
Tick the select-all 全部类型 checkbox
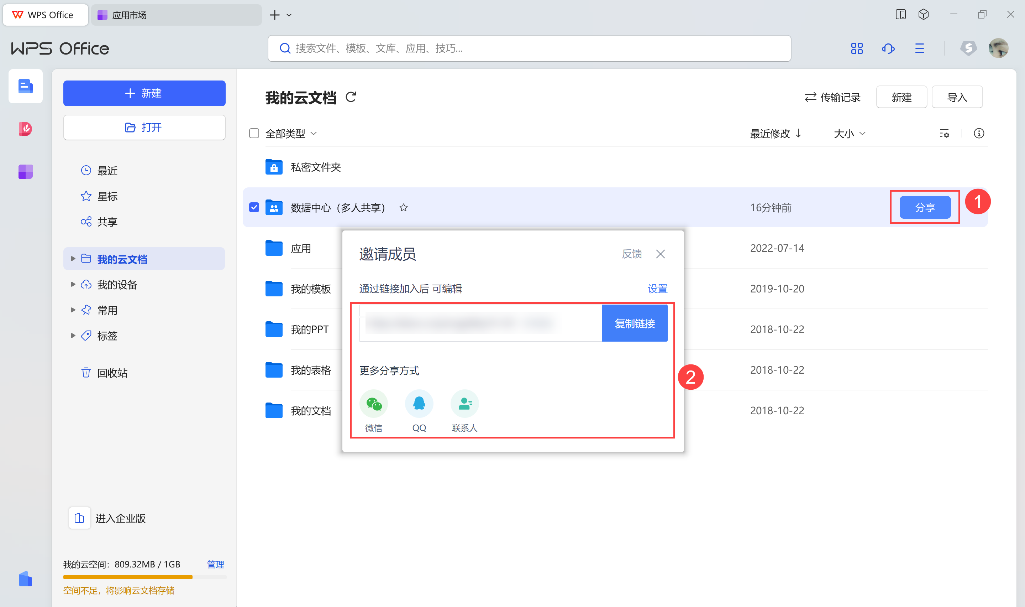click(x=254, y=133)
